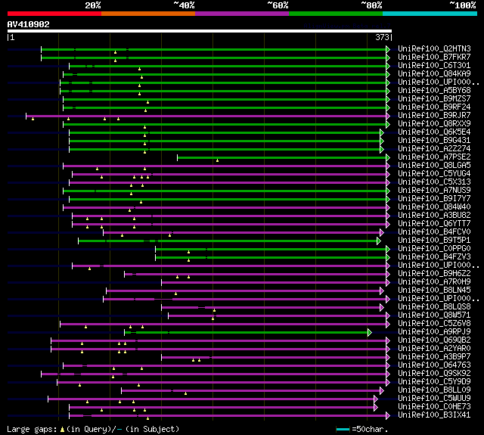
Task: Click the green alignment bar for A7PSE2
Action: coord(281,157)
